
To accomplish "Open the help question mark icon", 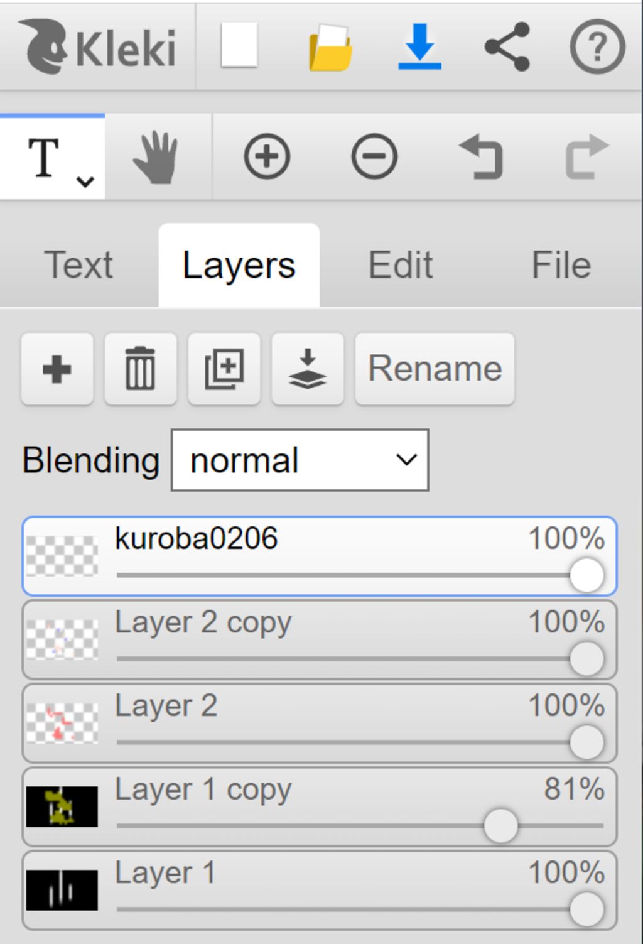I will (x=597, y=46).
